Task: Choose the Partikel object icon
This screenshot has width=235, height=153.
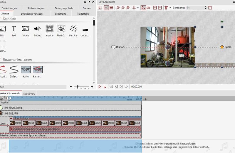Action: [x=73, y=29]
